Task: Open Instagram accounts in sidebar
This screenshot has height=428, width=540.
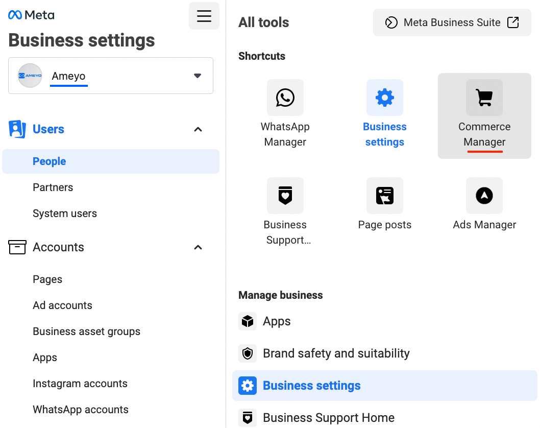Action: (x=80, y=384)
